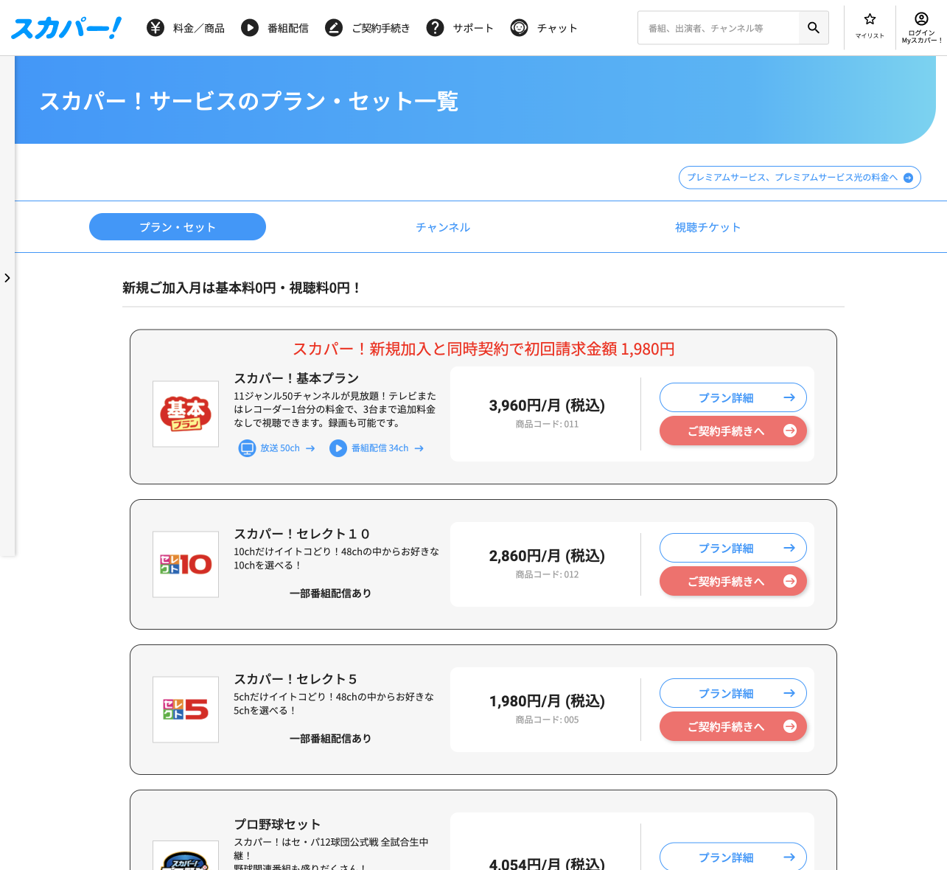Click the play icon beside 番組配信 34ch
This screenshot has width=947, height=870.
[x=338, y=448]
